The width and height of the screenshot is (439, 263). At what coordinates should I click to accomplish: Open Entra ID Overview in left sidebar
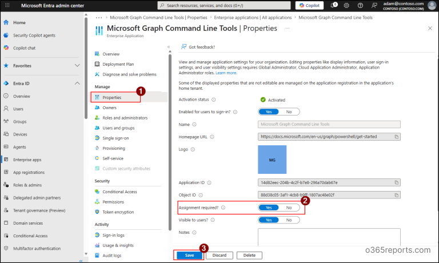coord(22,96)
